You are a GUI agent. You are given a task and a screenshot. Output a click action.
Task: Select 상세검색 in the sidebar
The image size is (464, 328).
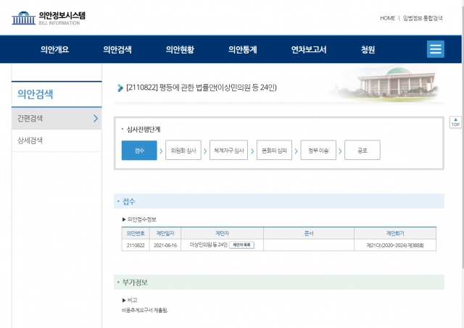[57, 140]
